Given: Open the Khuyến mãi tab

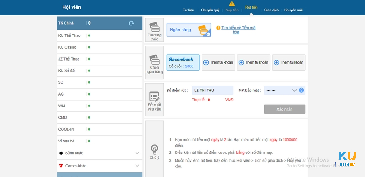Looking at the screenshot, I should point(293,10).
